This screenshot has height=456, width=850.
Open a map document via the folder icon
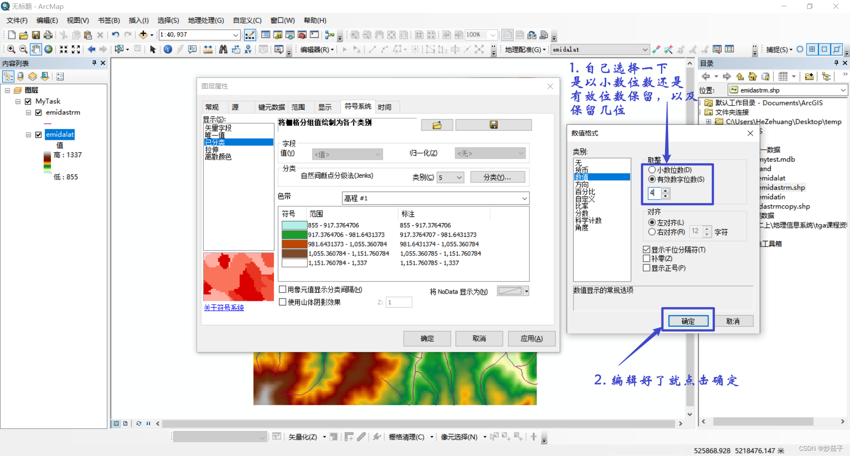click(x=24, y=35)
